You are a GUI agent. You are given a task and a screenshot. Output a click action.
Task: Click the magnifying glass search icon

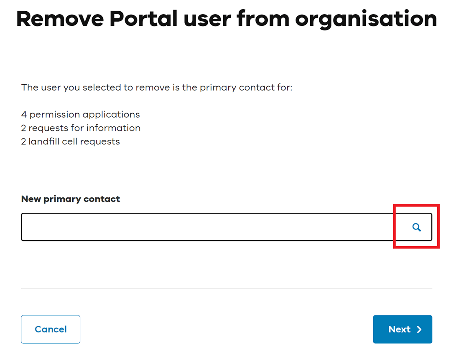416,227
